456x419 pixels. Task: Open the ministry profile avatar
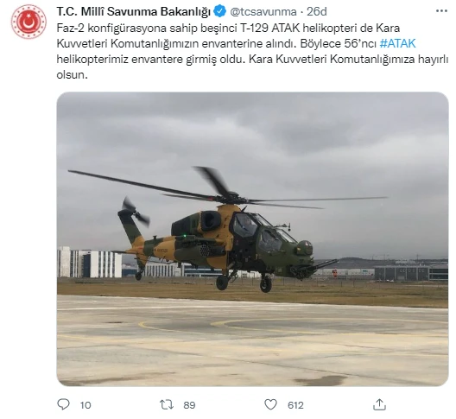pos(28,22)
